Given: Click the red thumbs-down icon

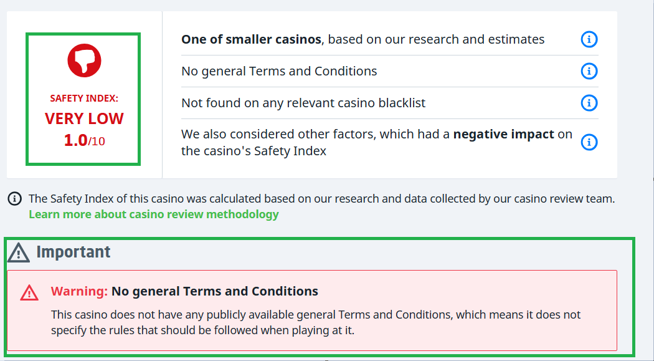Looking at the screenshot, I should [x=84, y=60].
